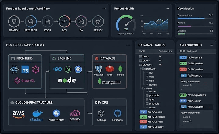
Task: Click the Backend hierarchy header icon
Action: point(54,58)
